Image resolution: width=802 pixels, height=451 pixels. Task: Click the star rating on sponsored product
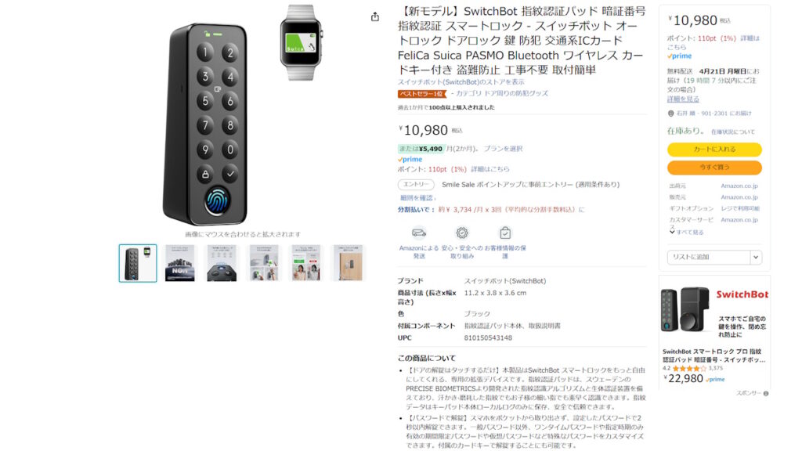689,368
